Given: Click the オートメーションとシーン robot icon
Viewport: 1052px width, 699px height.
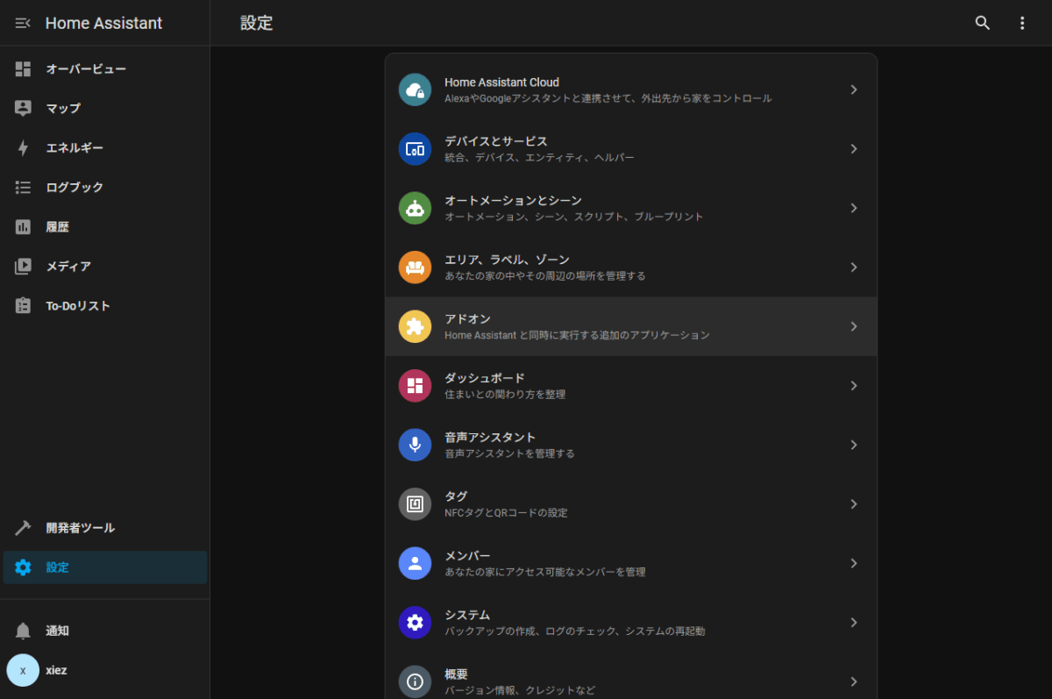Looking at the screenshot, I should click(415, 208).
